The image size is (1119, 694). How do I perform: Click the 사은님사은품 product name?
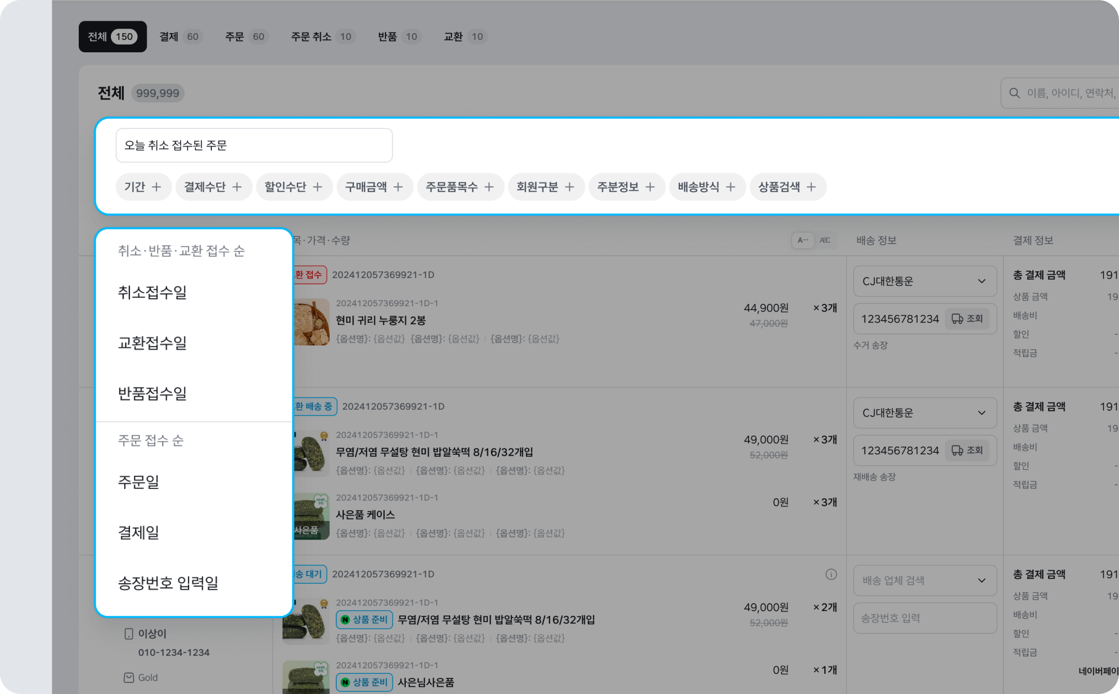point(426,683)
